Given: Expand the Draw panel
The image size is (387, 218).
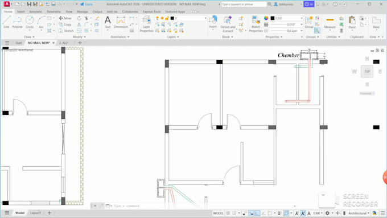Looking at the screenshot, I should tap(29, 37).
